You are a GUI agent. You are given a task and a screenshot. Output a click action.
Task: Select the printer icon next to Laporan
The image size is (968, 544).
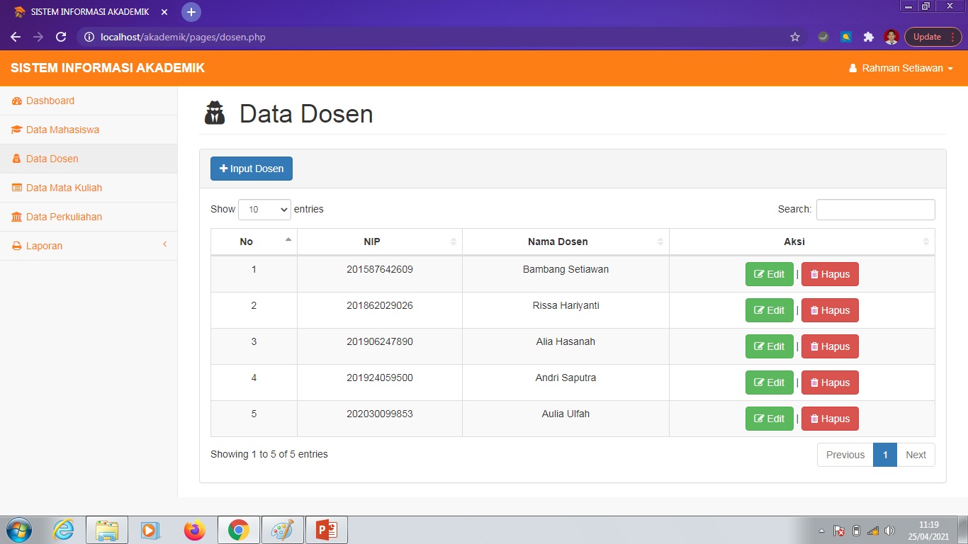coord(16,246)
